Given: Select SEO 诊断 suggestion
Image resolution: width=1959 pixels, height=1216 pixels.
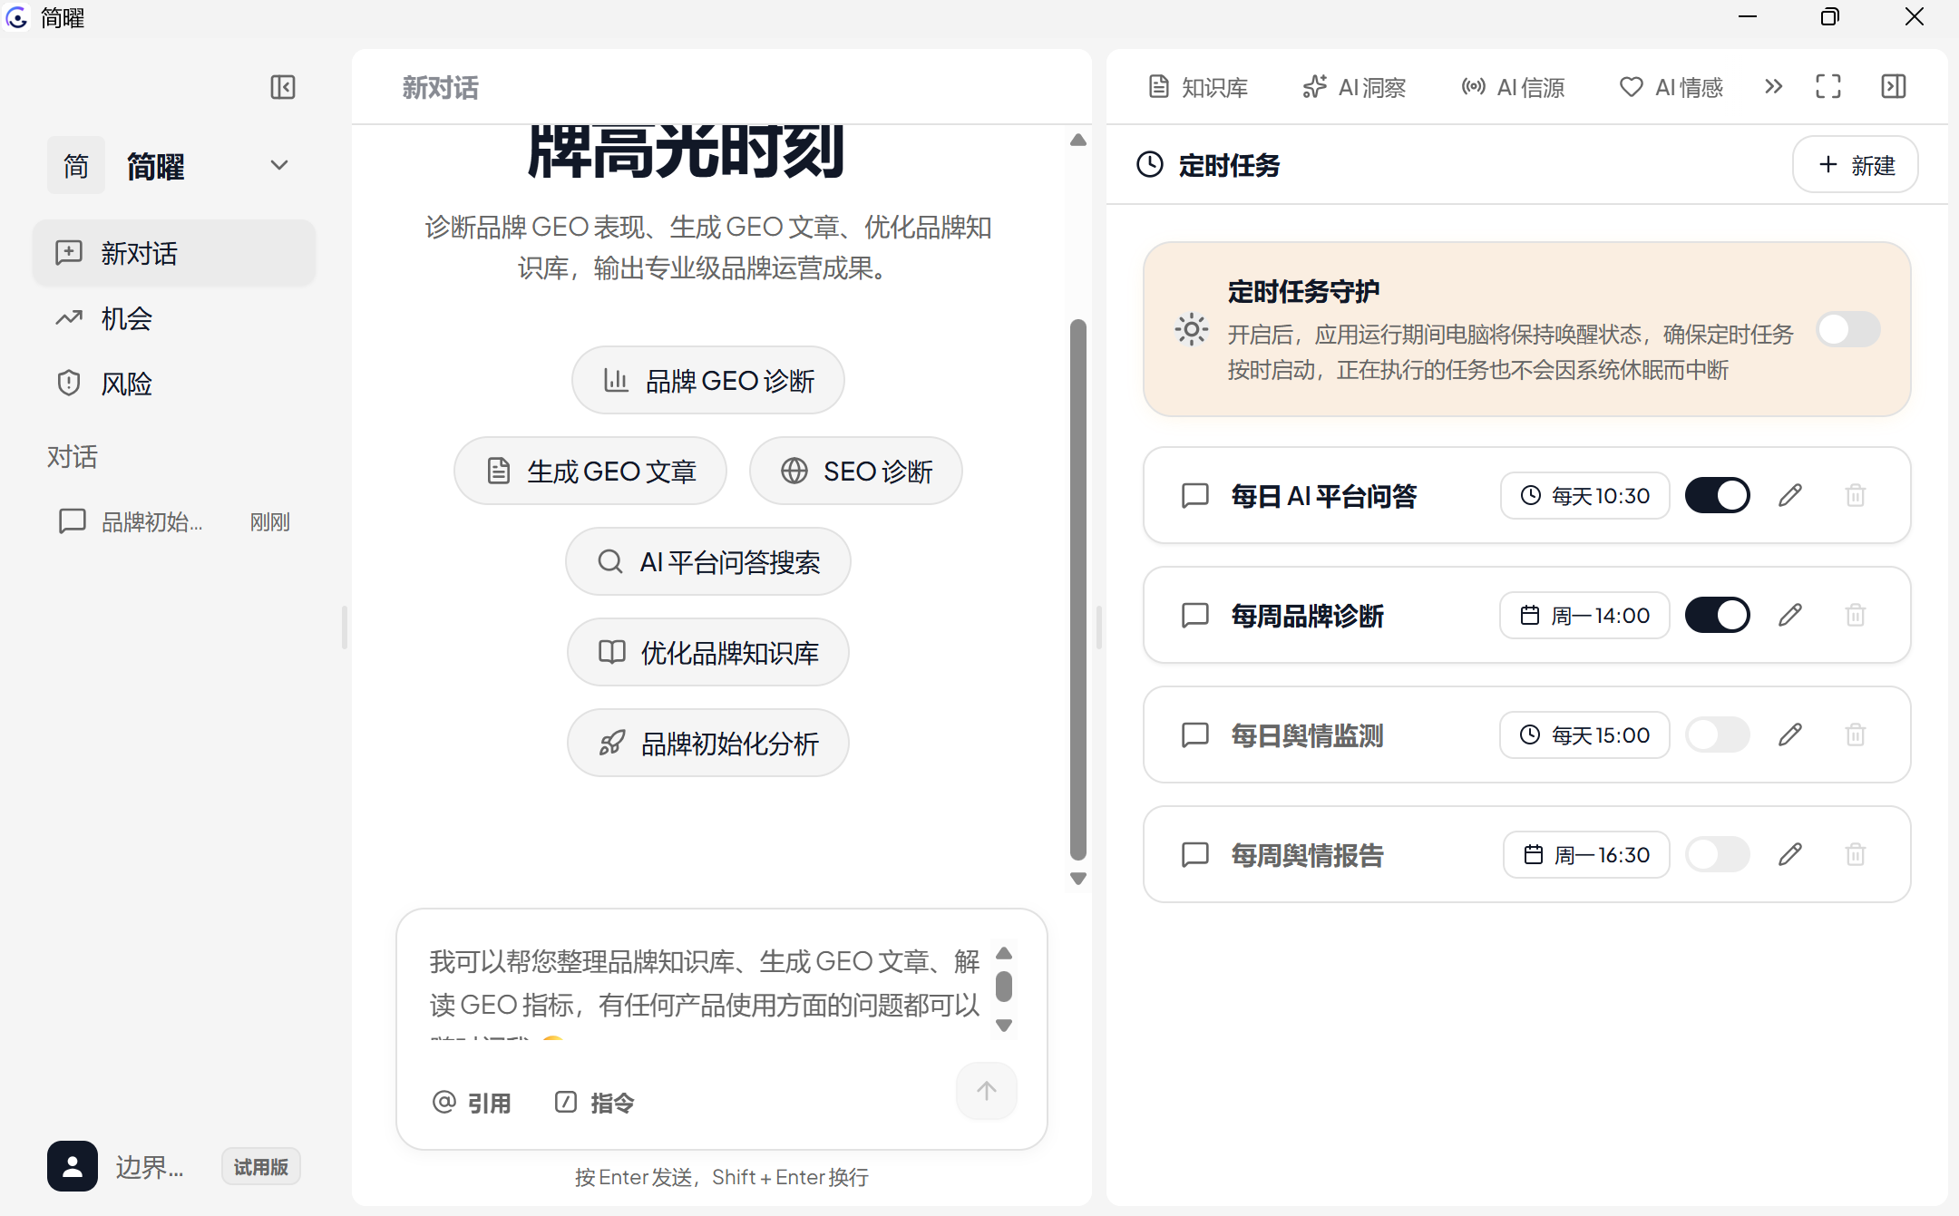Looking at the screenshot, I should pos(855,471).
